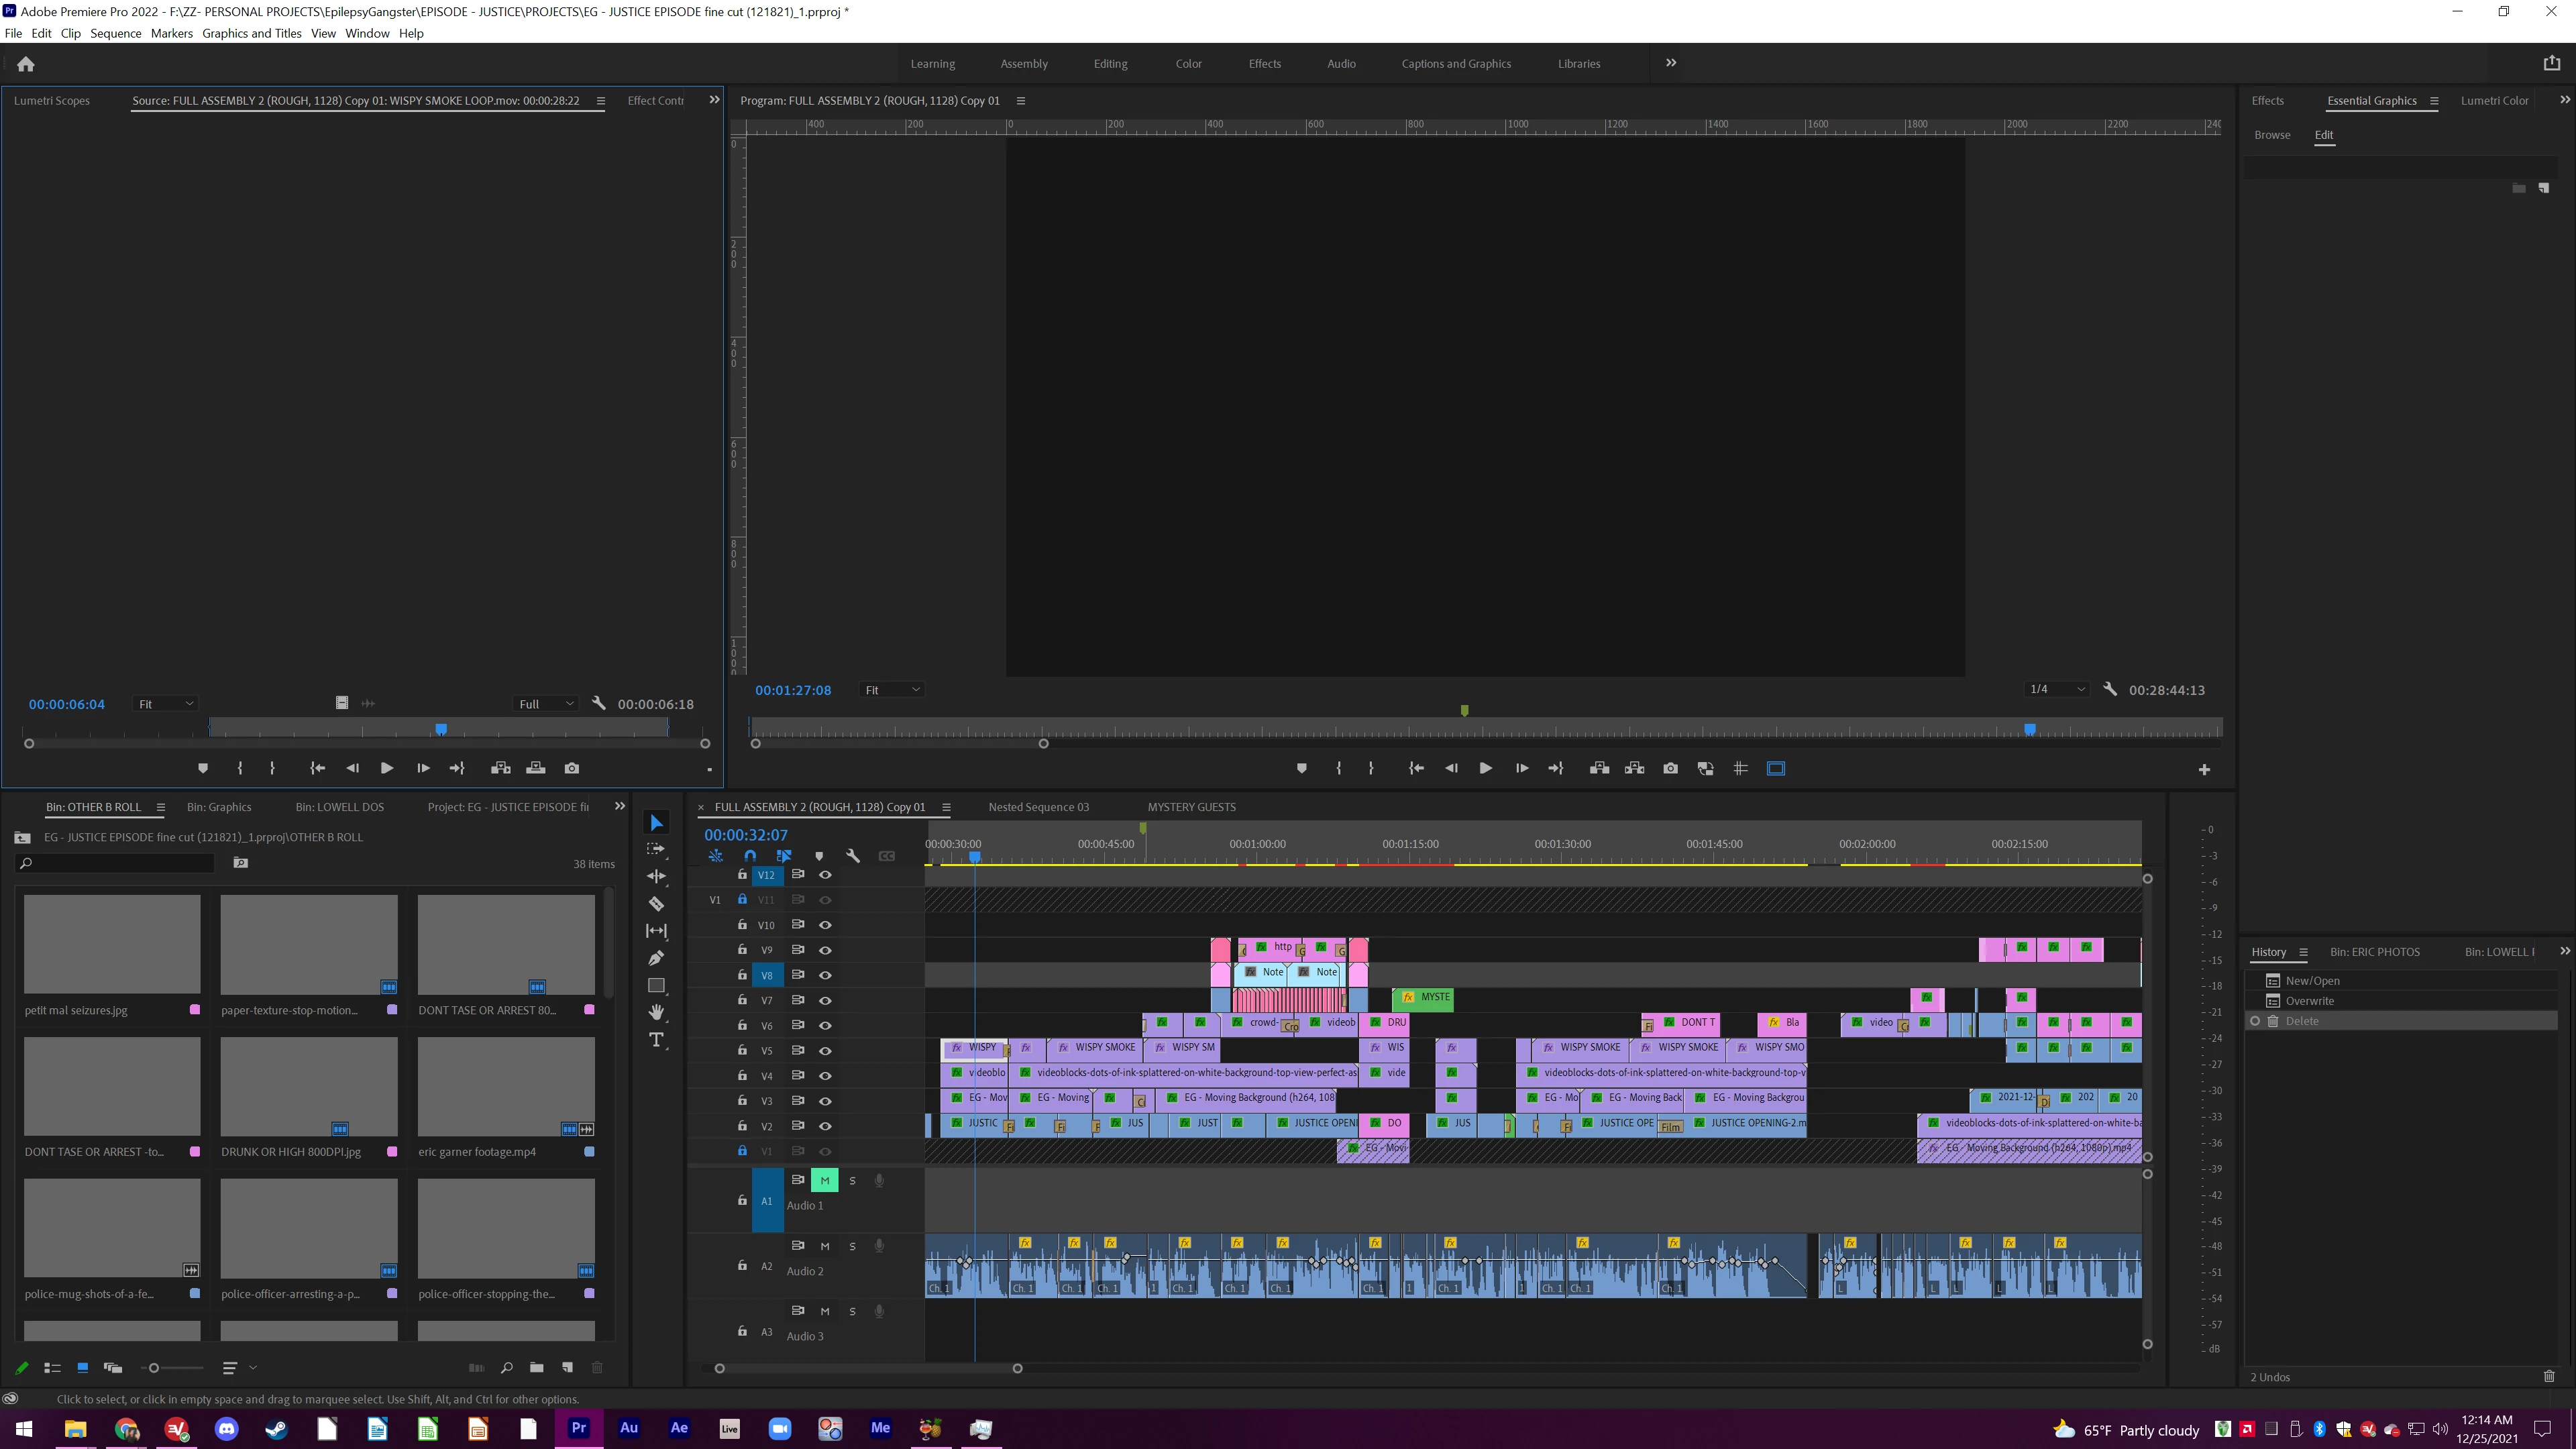Screen dimensions: 2576x1449
Task: Show hidden project panel tabs chevron
Action: [619, 806]
